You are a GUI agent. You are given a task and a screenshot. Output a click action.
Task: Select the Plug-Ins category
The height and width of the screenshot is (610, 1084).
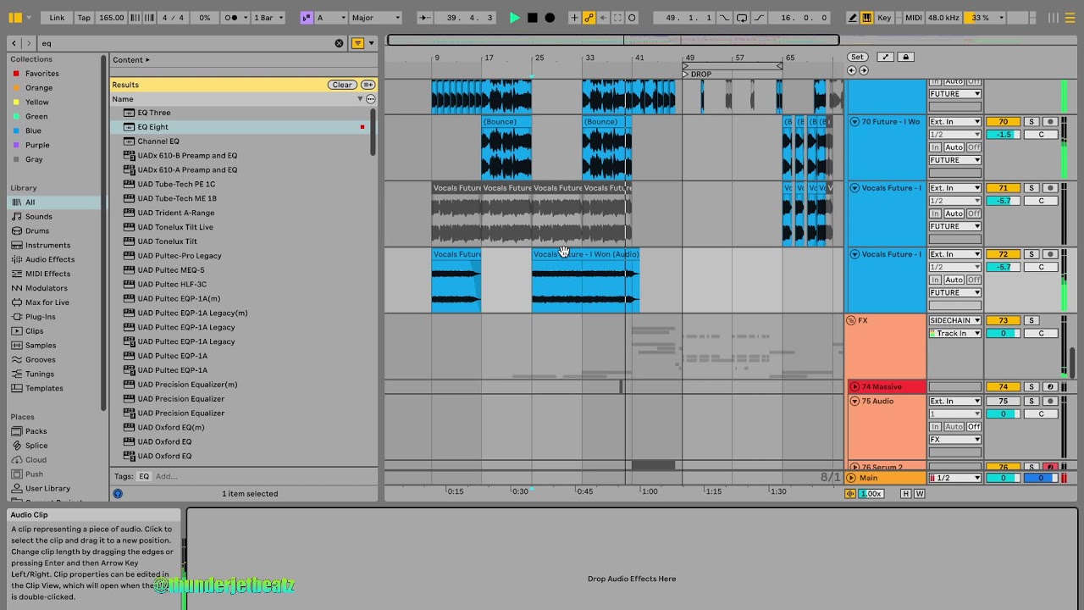(40, 317)
